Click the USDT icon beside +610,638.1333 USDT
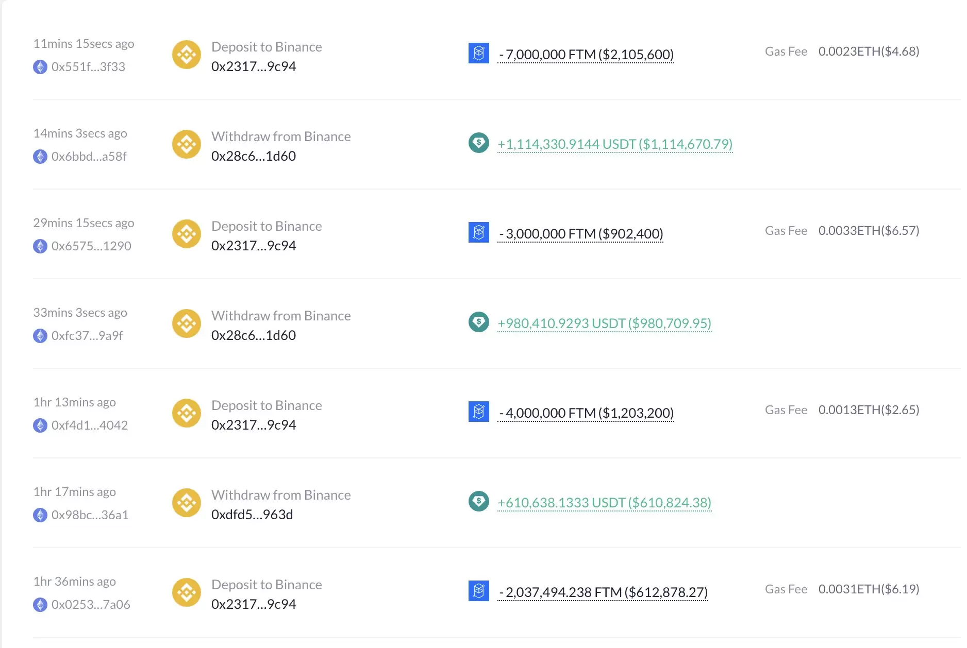The height and width of the screenshot is (648, 967). pos(478,501)
